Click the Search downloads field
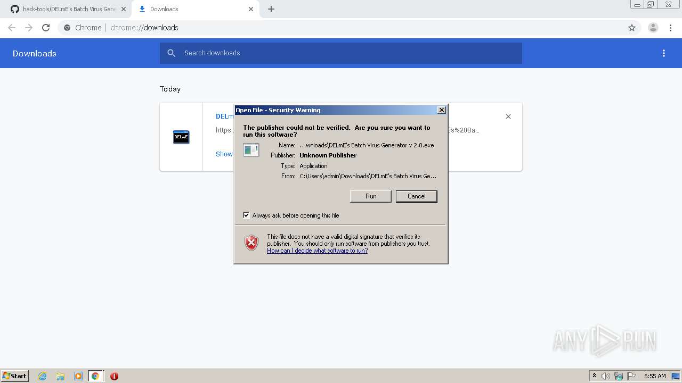The width and height of the screenshot is (682, 383). click(341, 53)
